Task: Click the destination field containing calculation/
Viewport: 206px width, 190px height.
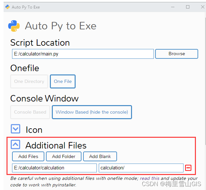Action: pyautogui.click(x=141, y=168)
